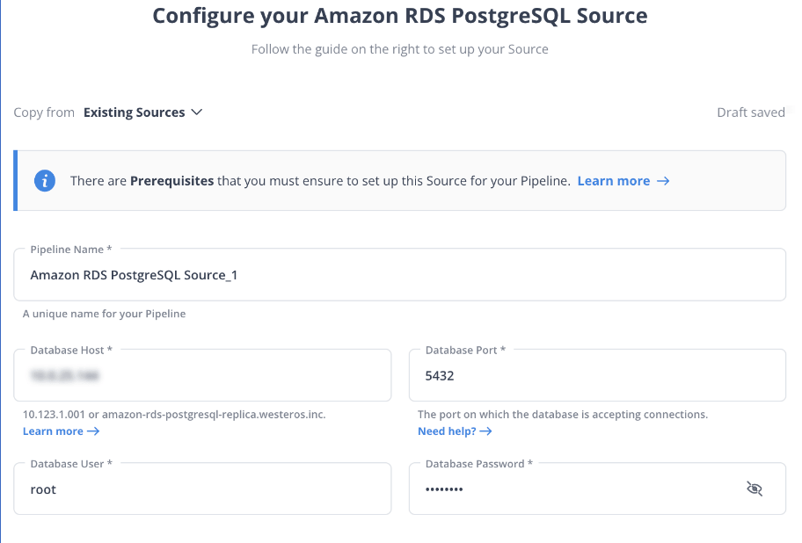Click the Copy from label
This screenshot has width=802, height=543.
44,112
